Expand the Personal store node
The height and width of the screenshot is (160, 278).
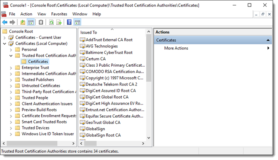coord(11,50)
